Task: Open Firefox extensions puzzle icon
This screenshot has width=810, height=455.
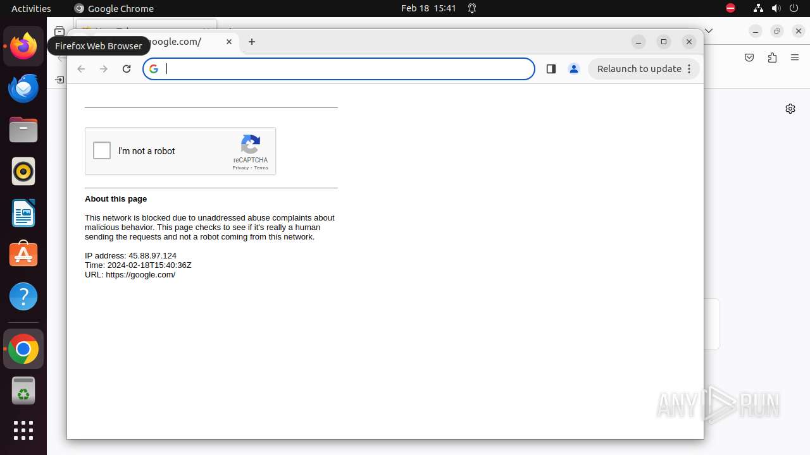Action: (772, 58)
